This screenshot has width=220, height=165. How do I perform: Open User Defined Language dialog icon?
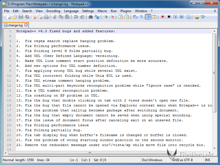pyautogui.click(x=154, y=17)
